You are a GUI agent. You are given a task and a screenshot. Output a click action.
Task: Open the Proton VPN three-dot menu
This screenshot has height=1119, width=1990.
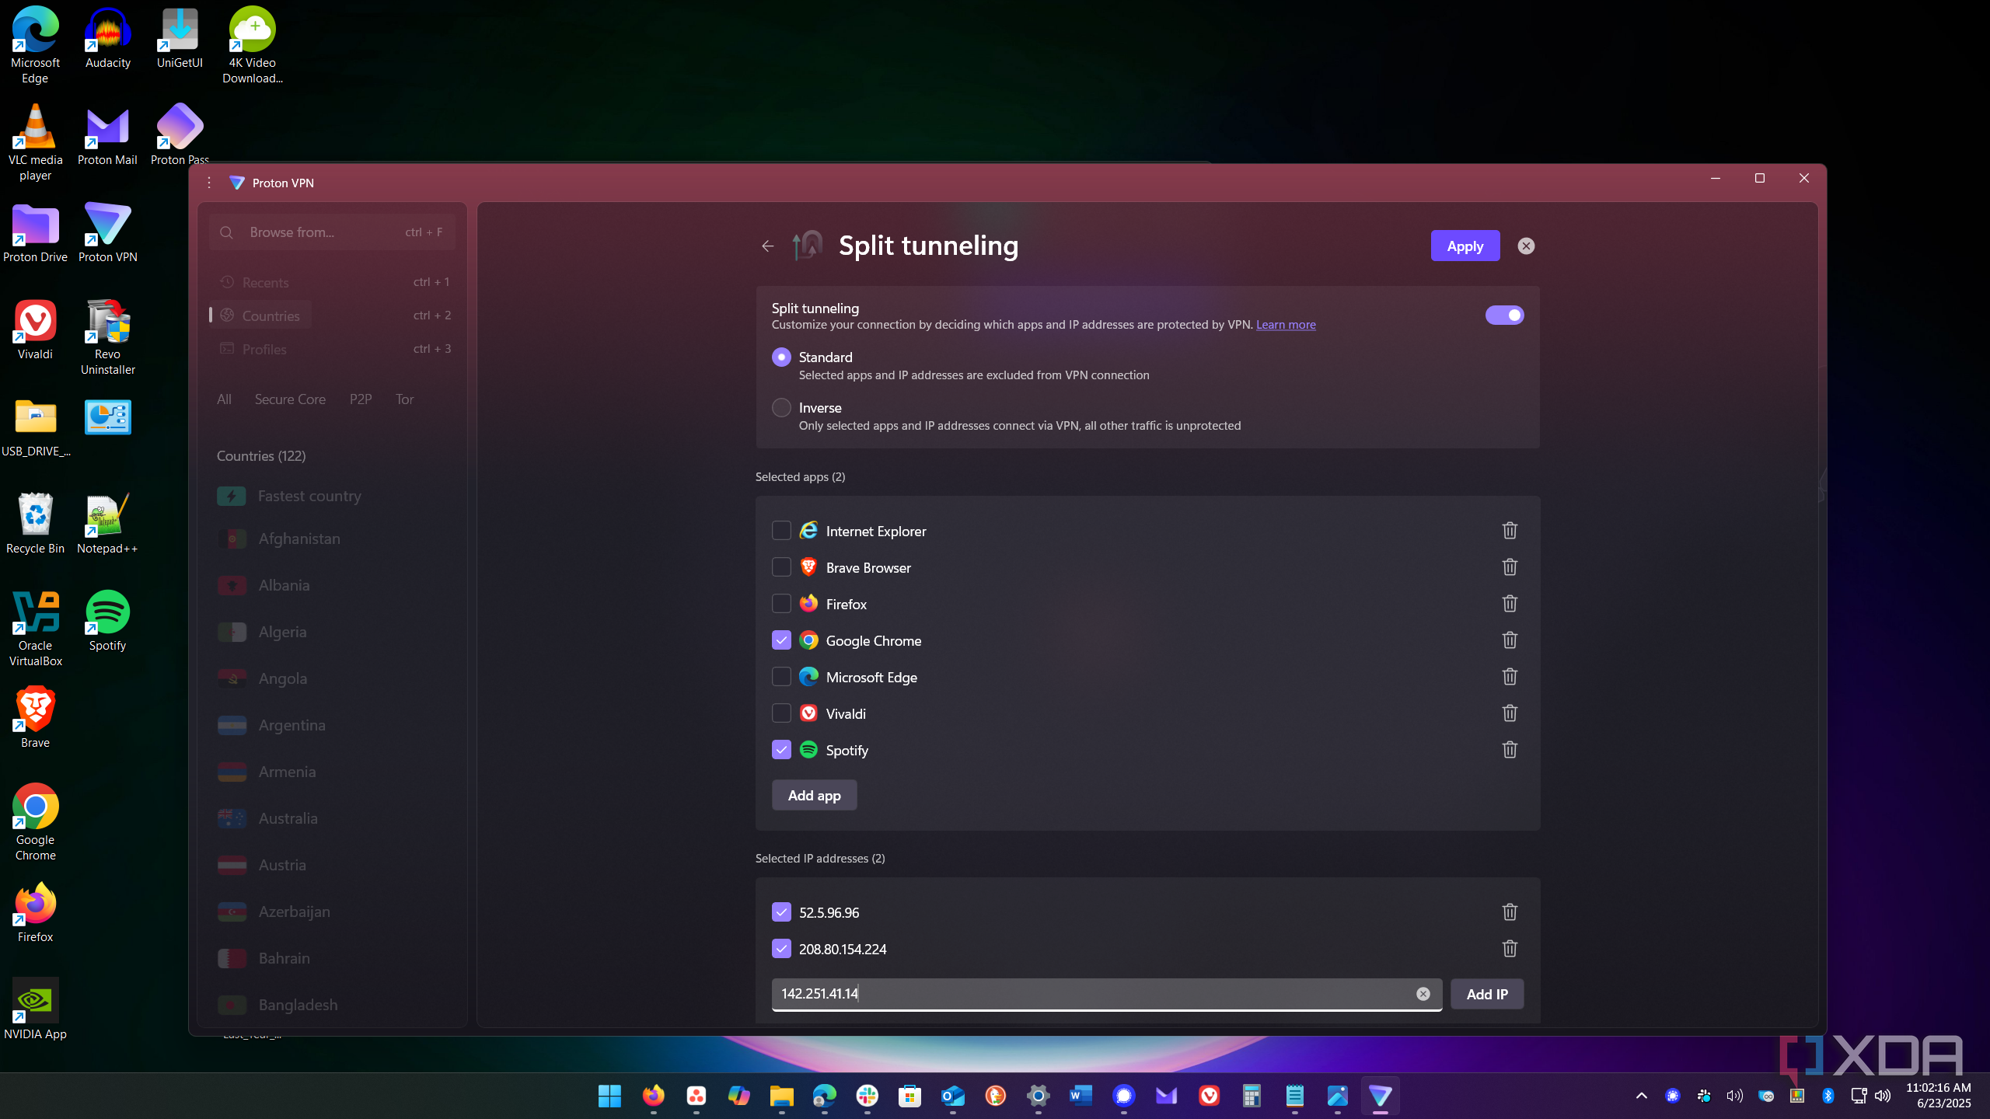[x=209, y=183]
